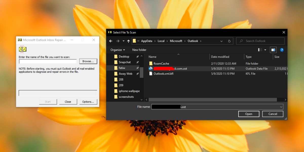Close the Select File To Scan dialog
Image resolution: width=304 pixels, height=152 pixels.
[284, 32]
